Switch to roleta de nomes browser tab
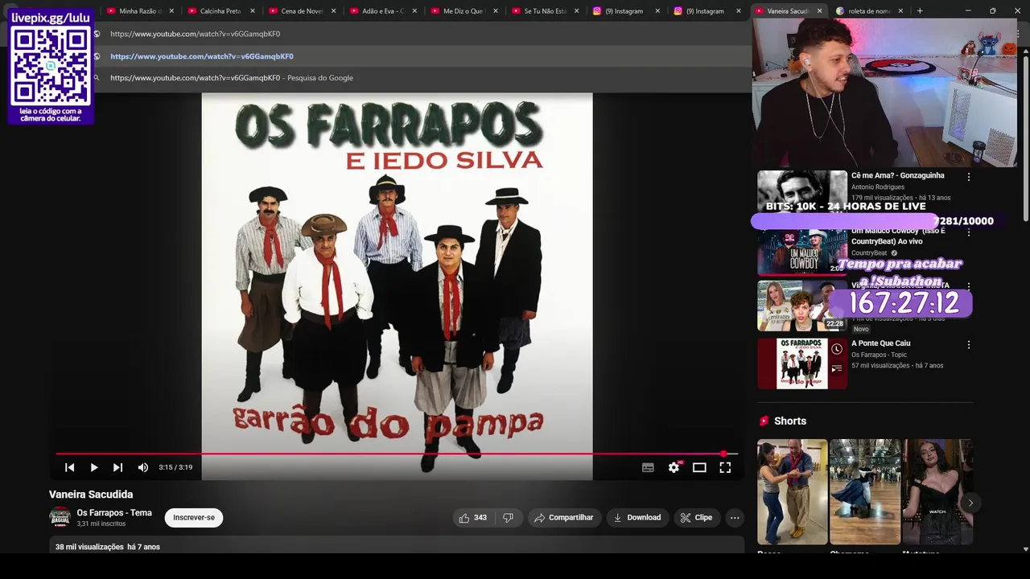 [867, 11]
